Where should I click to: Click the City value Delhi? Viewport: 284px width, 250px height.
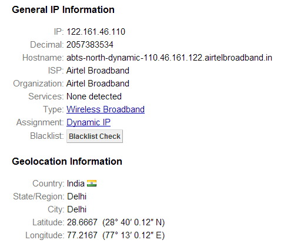point(77,209)
